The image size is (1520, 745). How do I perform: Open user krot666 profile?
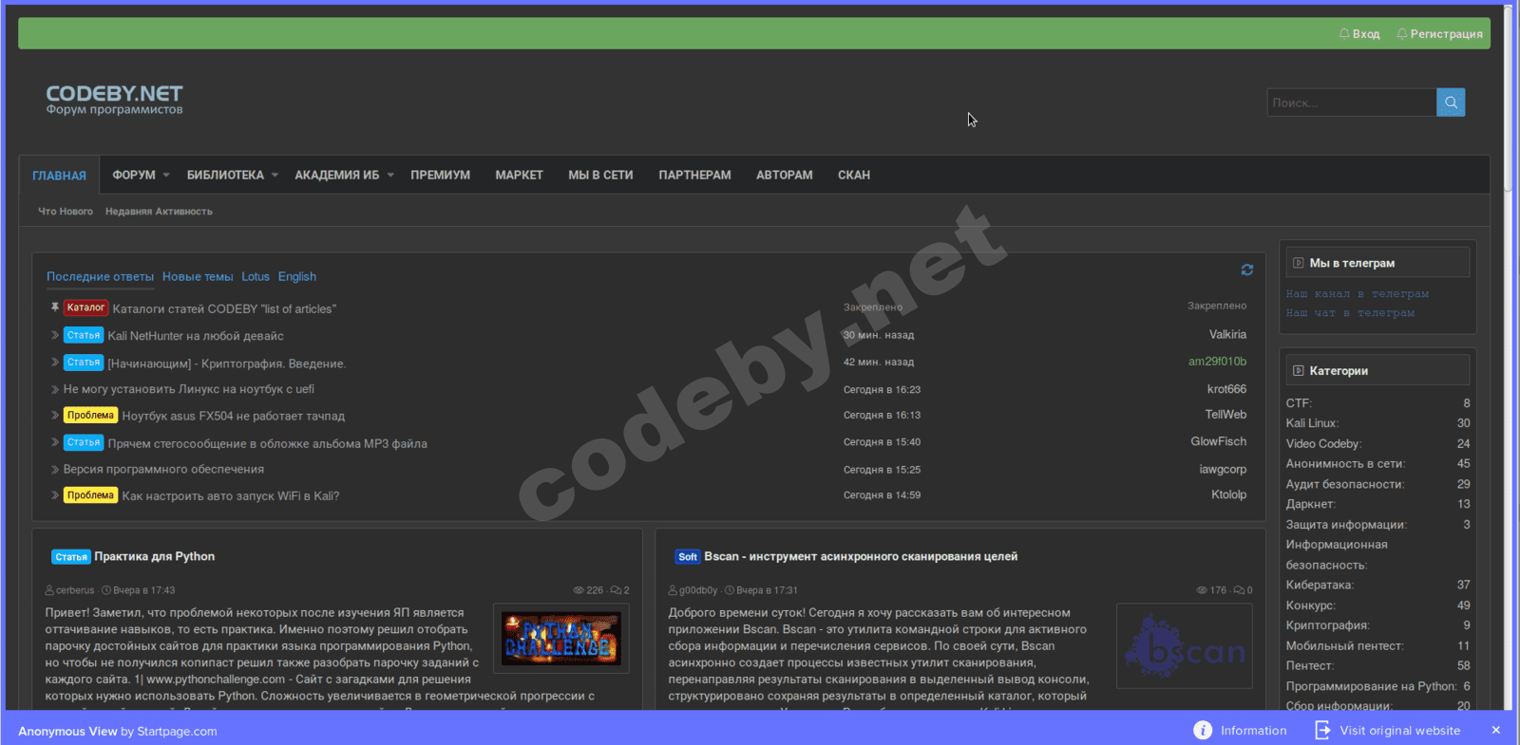(x=1226, y=389)
